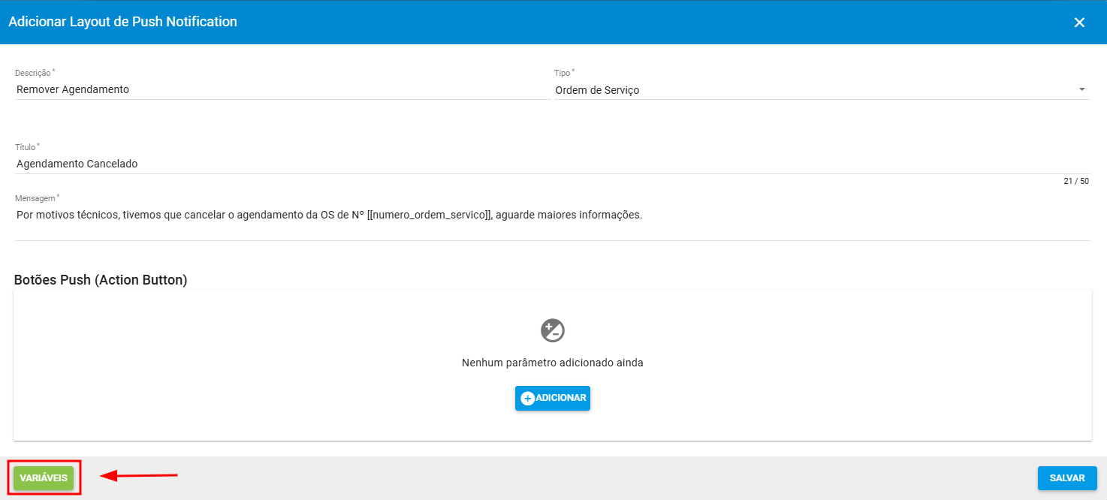Close the Adicionar Layout dialog

pyautogui.click(x=1079, y=23)
